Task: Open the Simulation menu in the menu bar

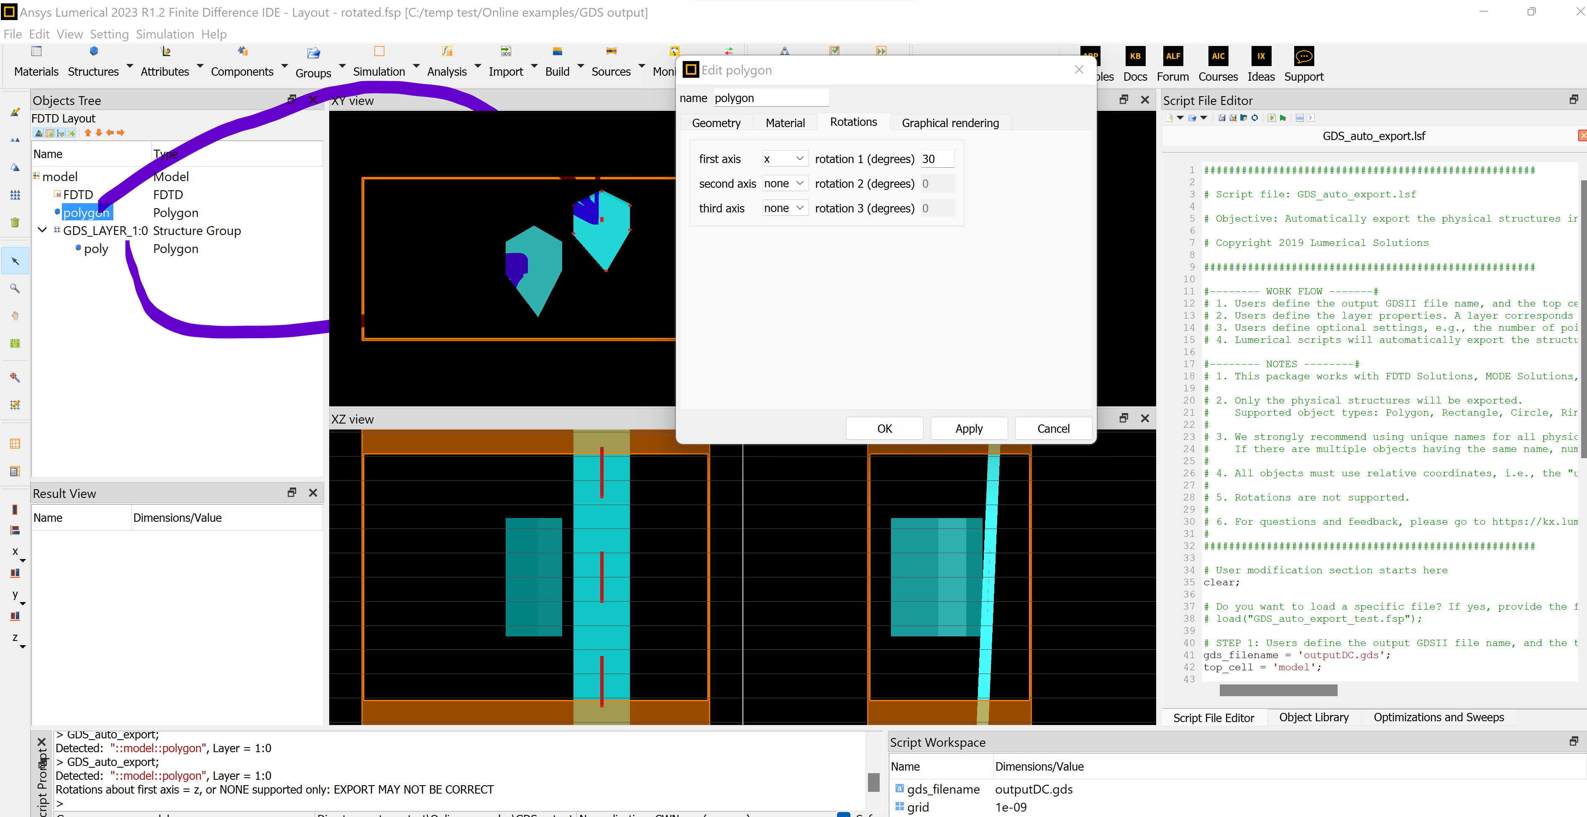Action: tap(164, 34)
